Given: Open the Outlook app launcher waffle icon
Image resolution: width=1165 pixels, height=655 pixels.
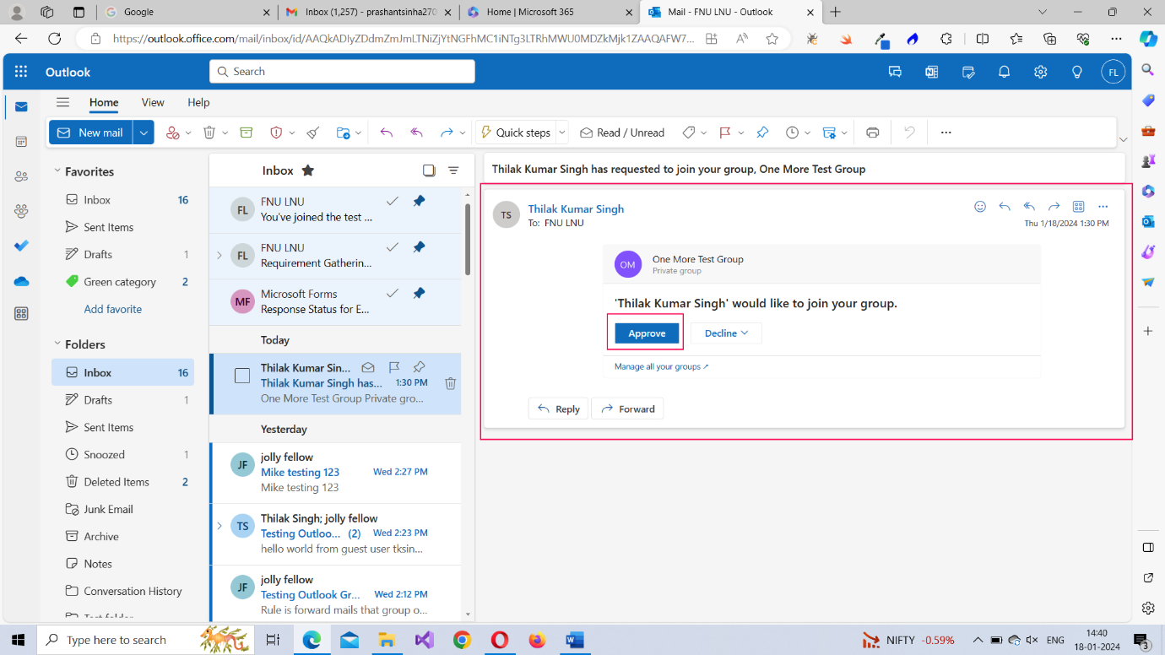Looking at the screenshot, I should click(x=21, y=72).
